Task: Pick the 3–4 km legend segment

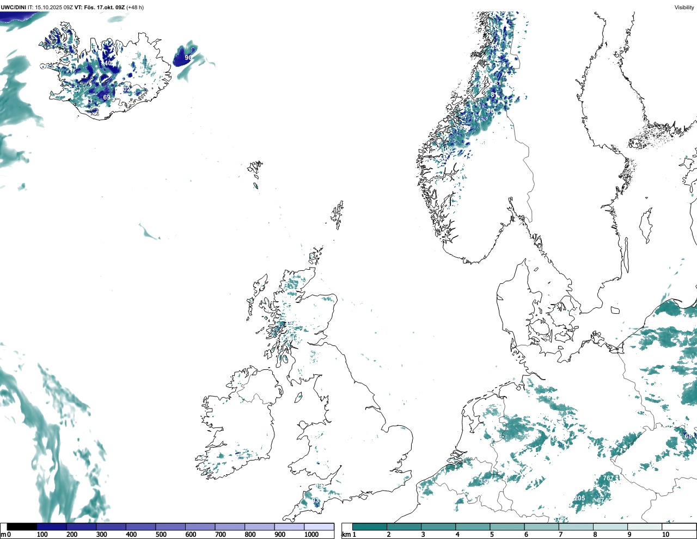Action: tap(438, 526)
